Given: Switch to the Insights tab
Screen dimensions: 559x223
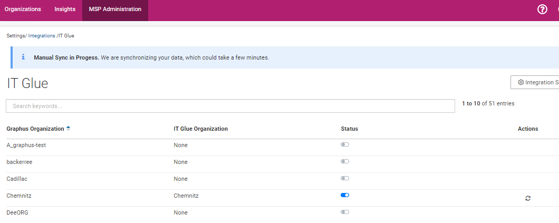Looking at the screenshot, I should tap(65, 9).
